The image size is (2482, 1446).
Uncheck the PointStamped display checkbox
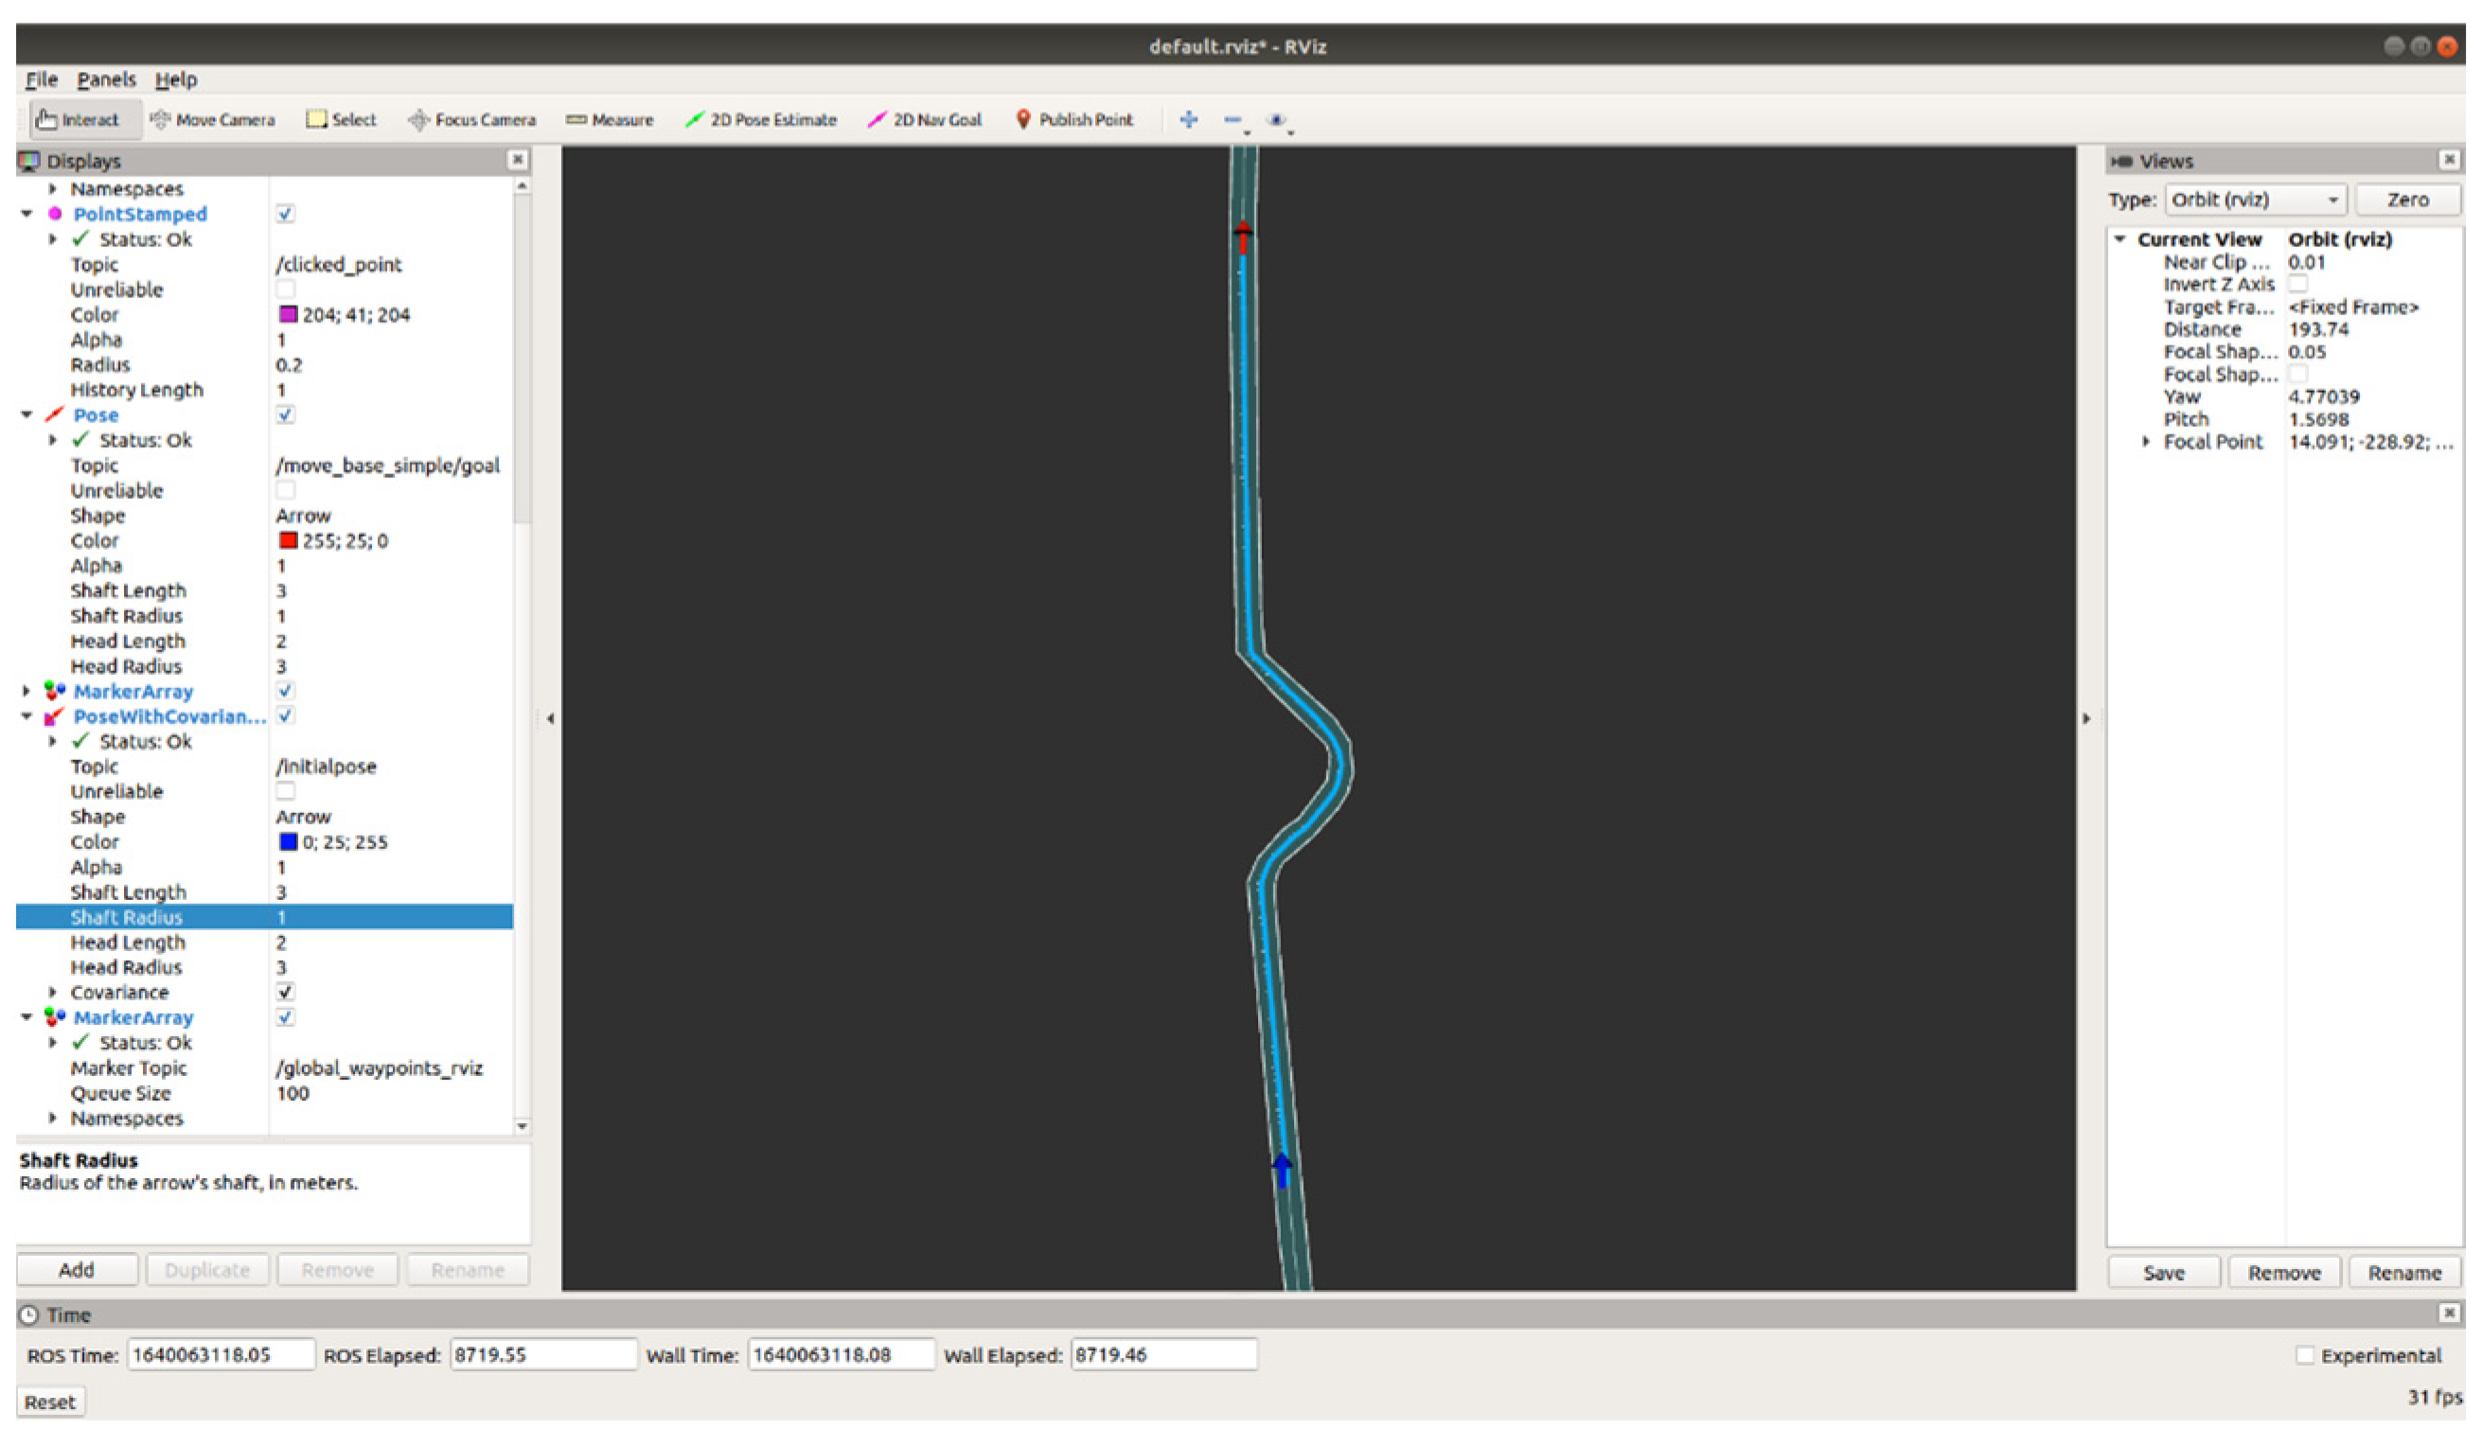[285, 214]
